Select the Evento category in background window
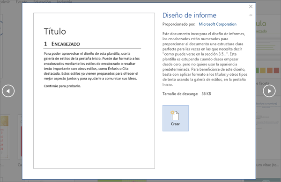281x182 pixels. (x=22, y=2)
